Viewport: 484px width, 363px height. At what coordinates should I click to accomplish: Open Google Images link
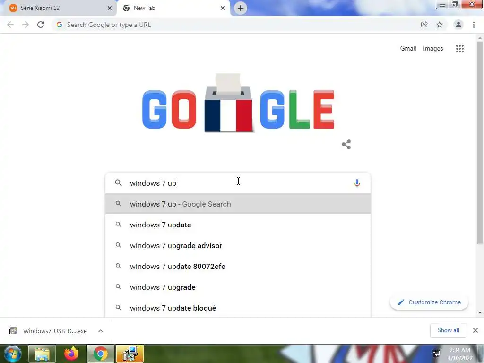(433, 49)
